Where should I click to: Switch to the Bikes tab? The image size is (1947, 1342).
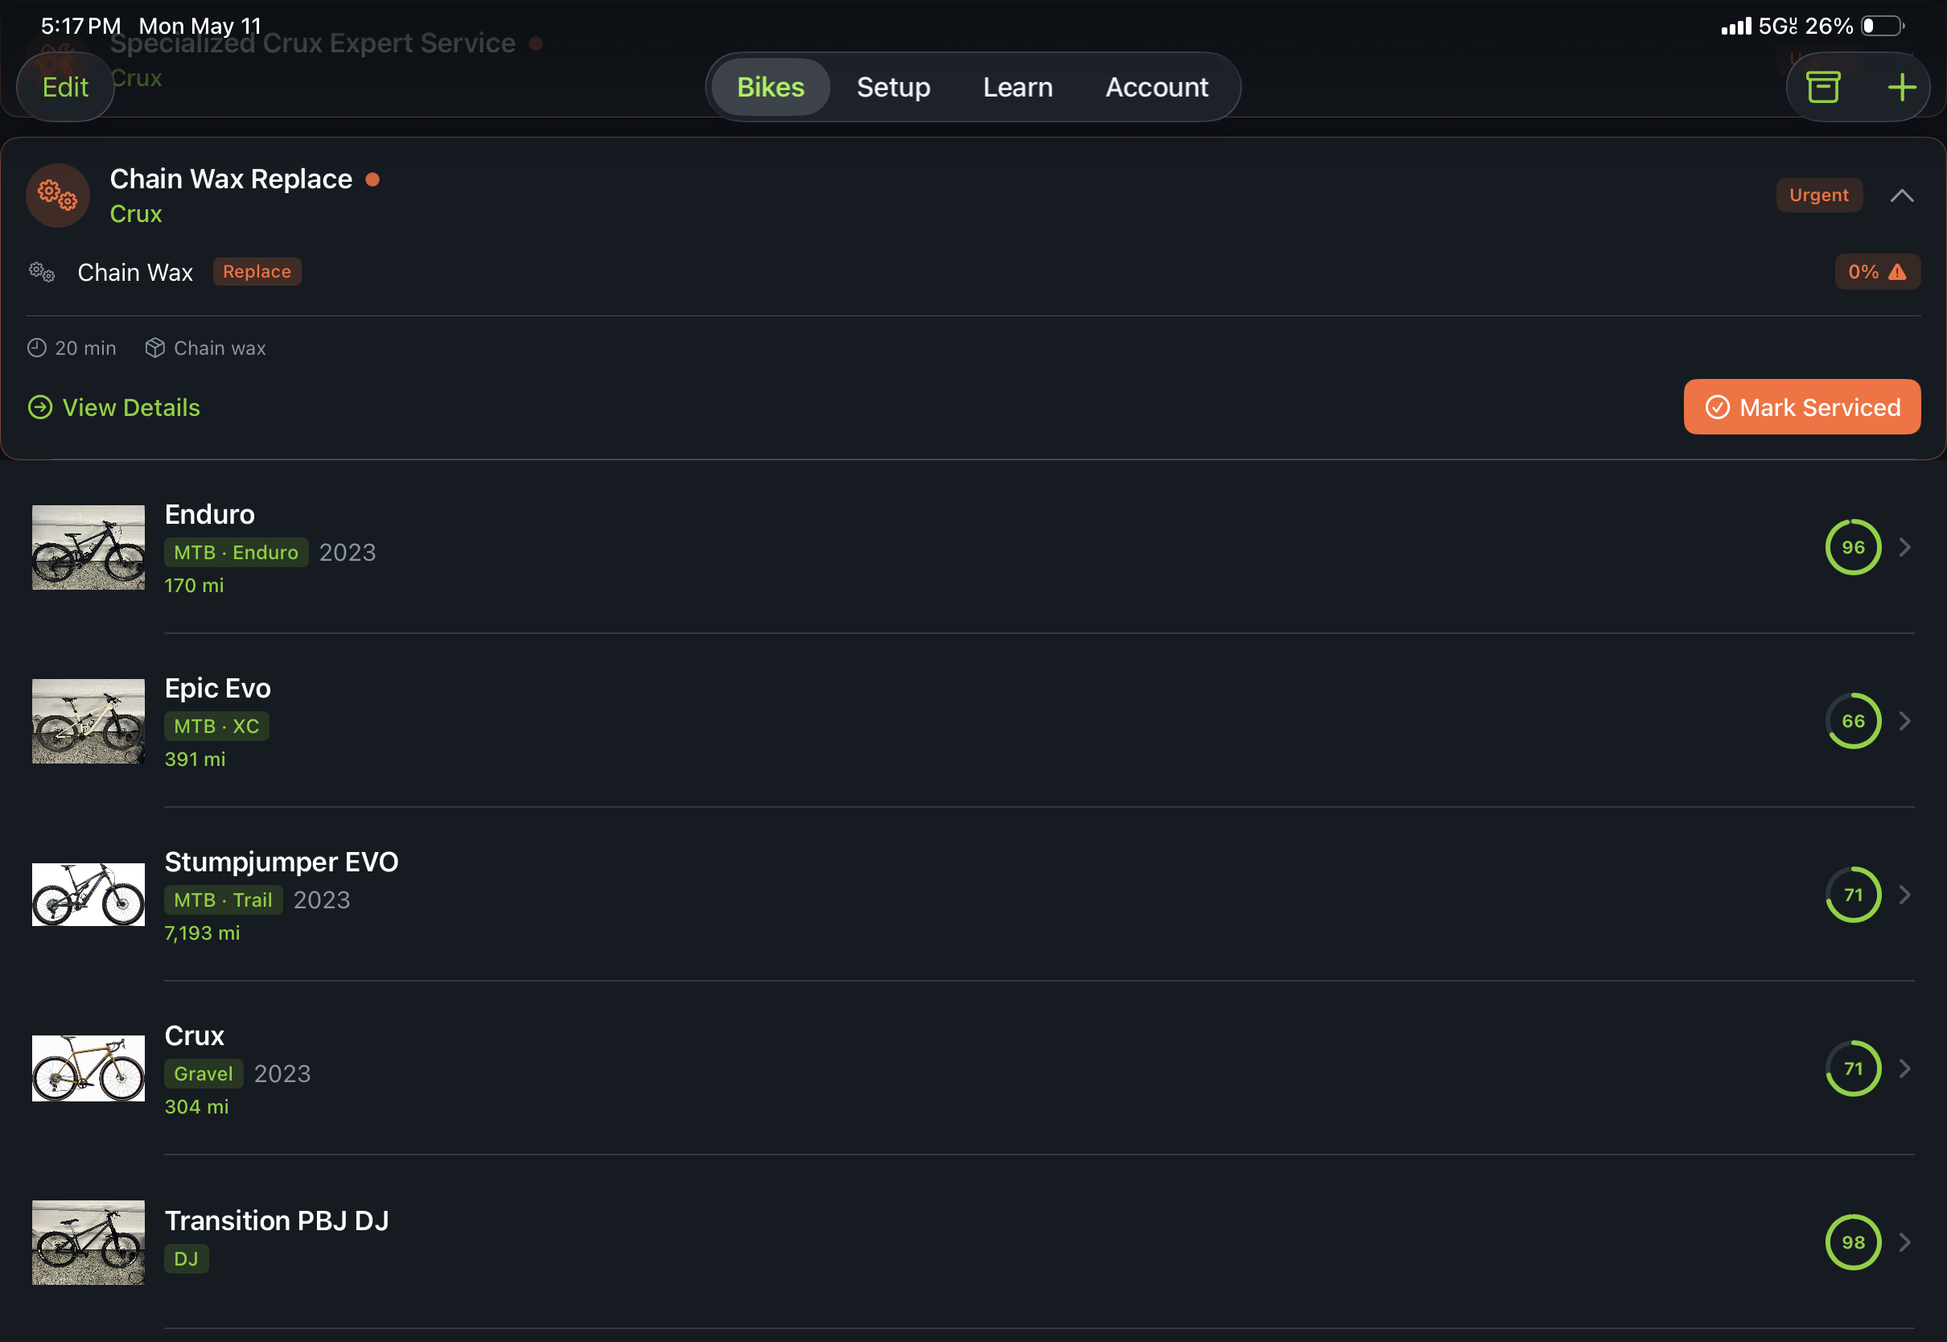771,87
